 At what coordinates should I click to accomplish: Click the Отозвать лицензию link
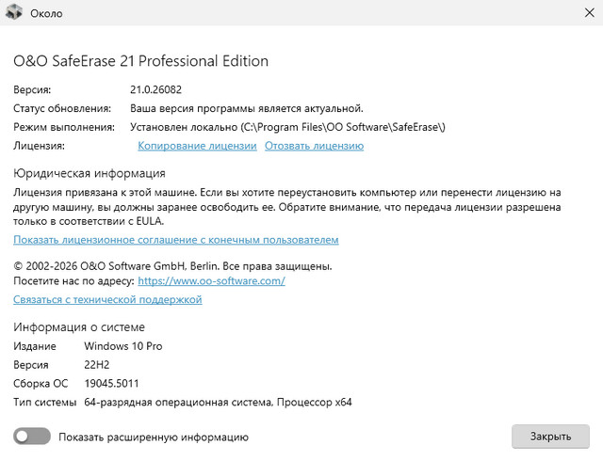314,146
